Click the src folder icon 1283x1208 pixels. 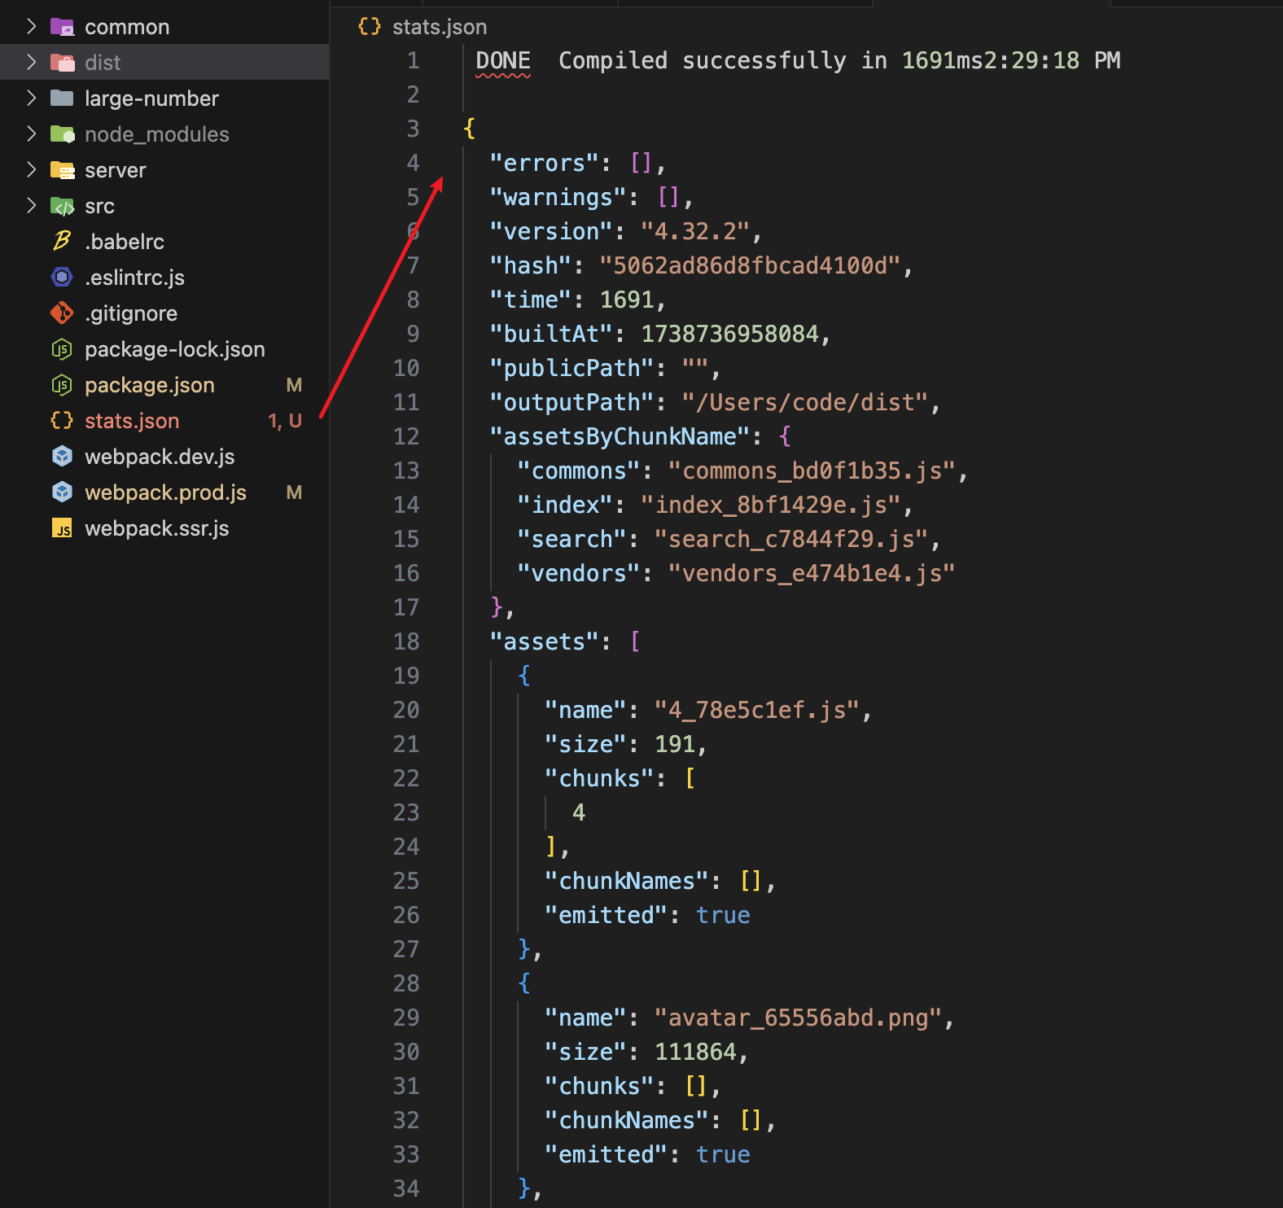[63, 206]
